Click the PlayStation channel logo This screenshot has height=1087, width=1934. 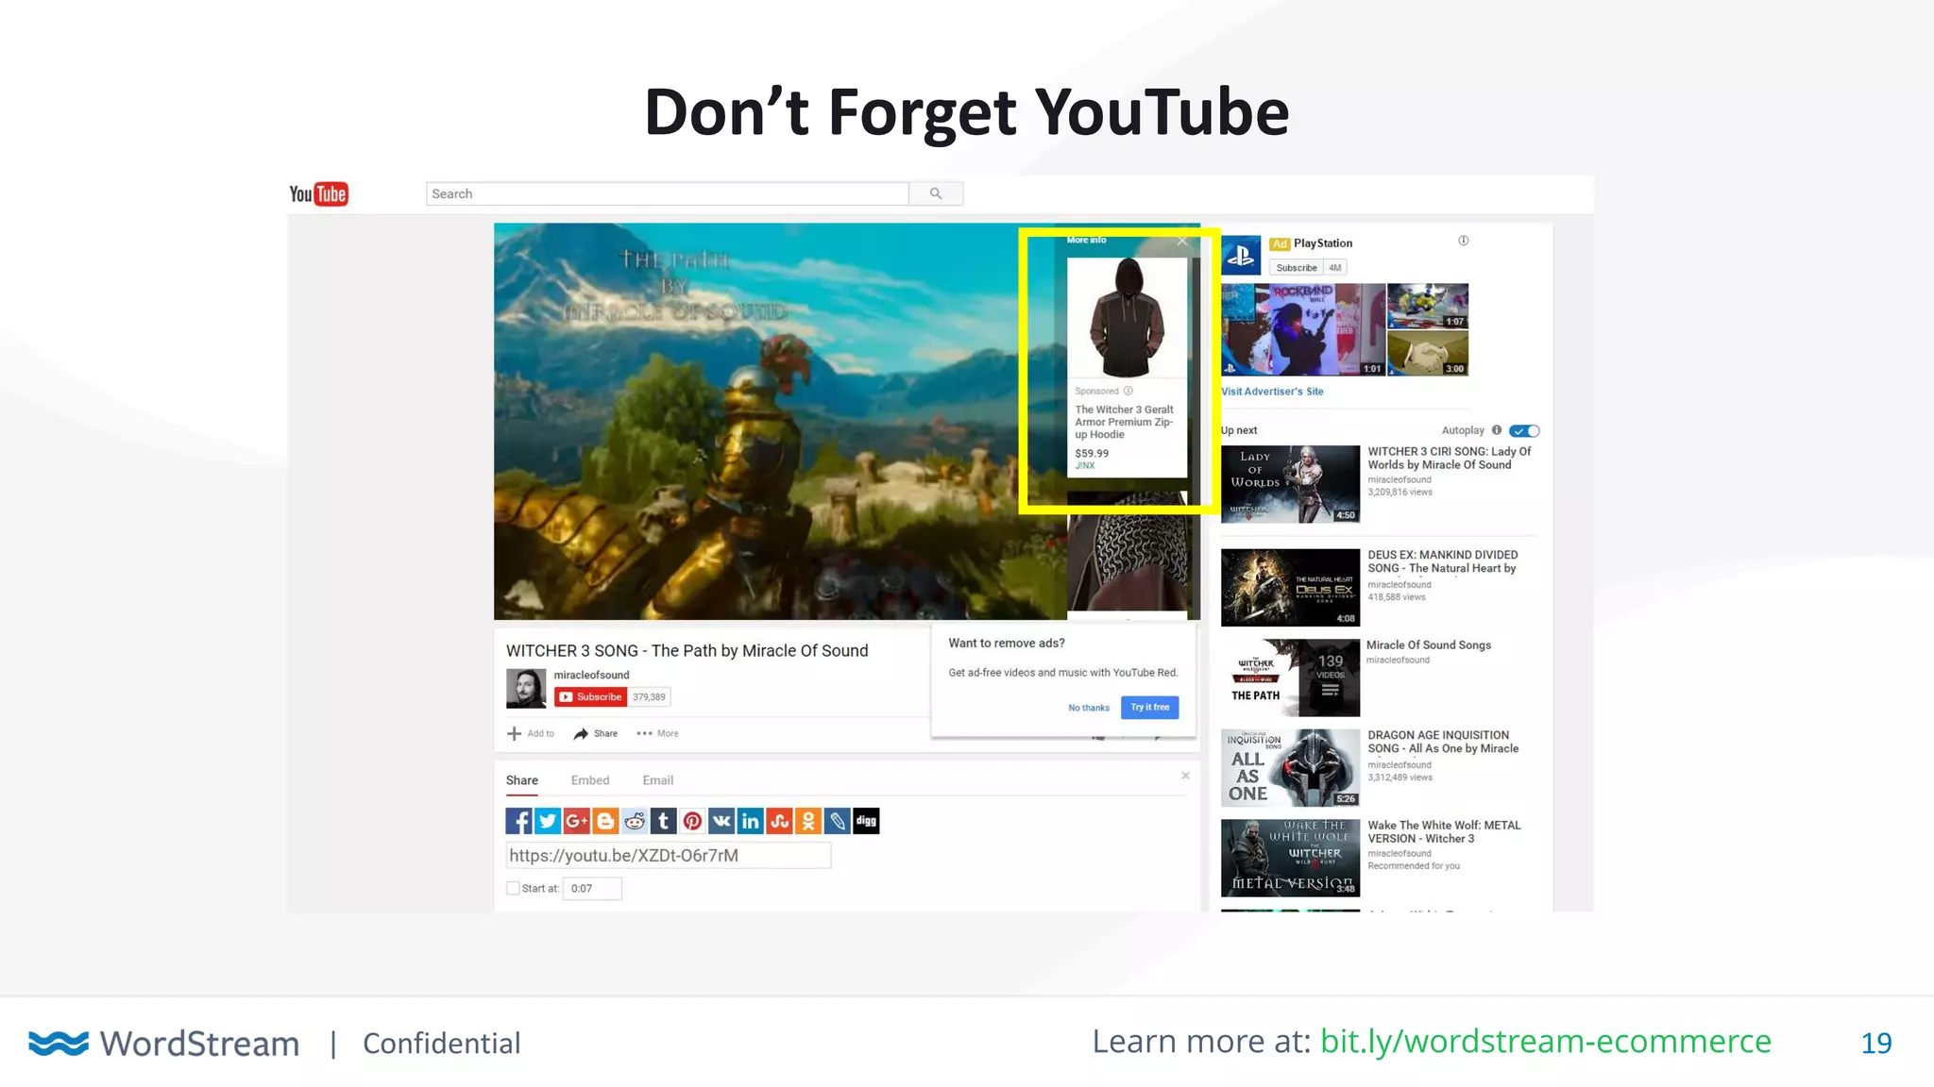coord(1241,255)
